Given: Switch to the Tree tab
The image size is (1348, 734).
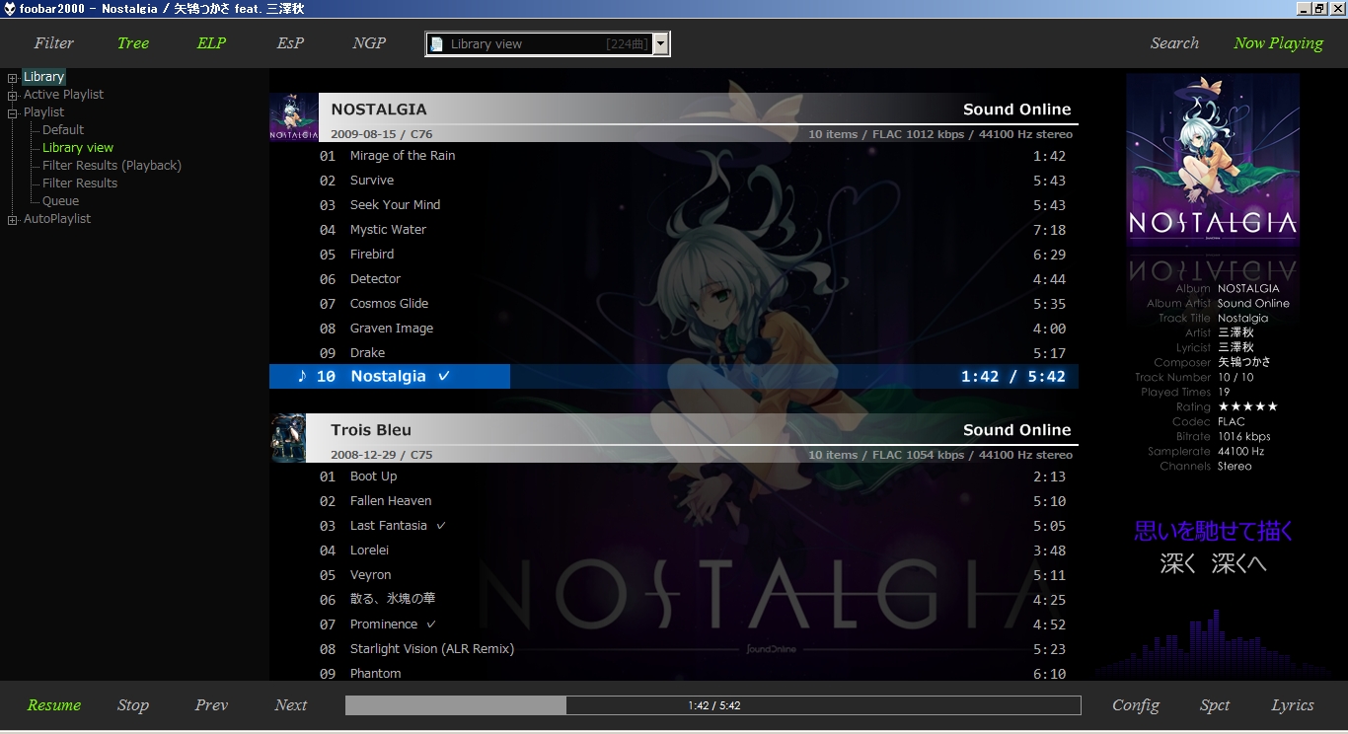Looking at the screenshot, I should [x=132, y=43].
